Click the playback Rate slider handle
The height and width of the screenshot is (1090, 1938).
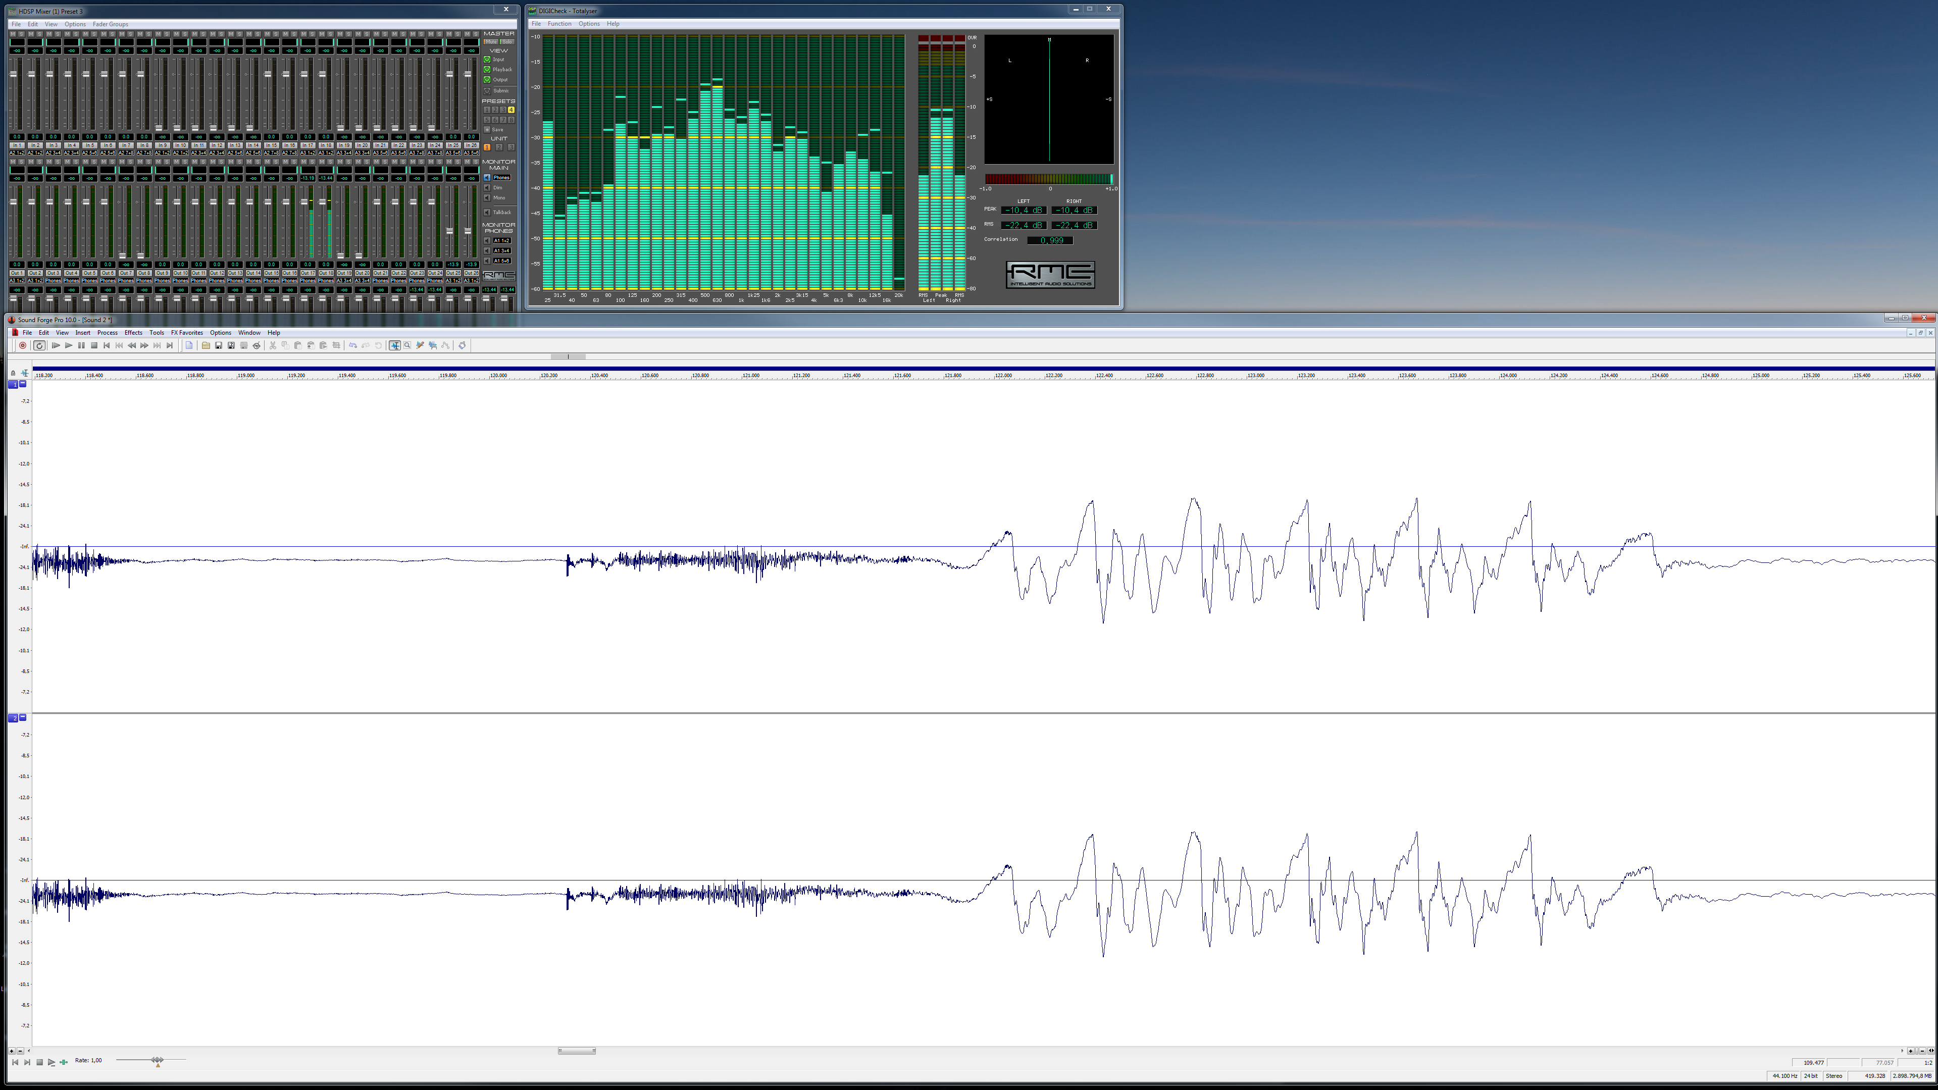point(157,1060)
